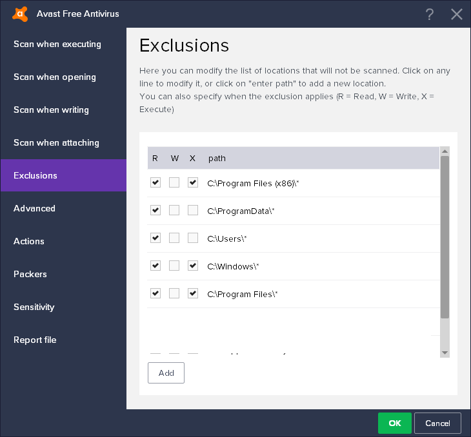Close the Avast settings dialog
The width and height of the screenshot is (471, 437).
(457, 14)
